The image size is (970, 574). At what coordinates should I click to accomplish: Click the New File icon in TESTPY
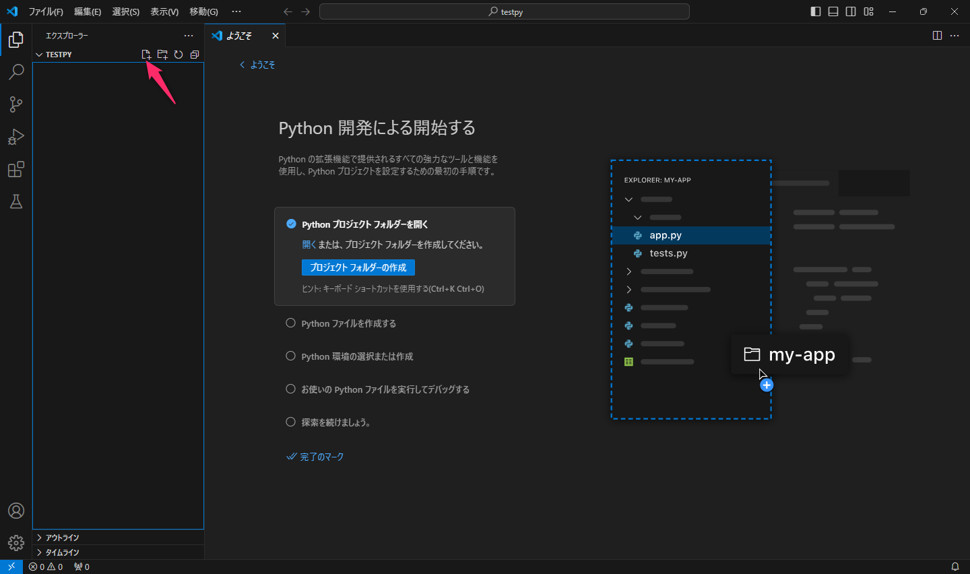click(x=146, y=55)
